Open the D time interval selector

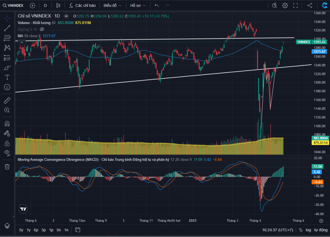click(45, 5)
